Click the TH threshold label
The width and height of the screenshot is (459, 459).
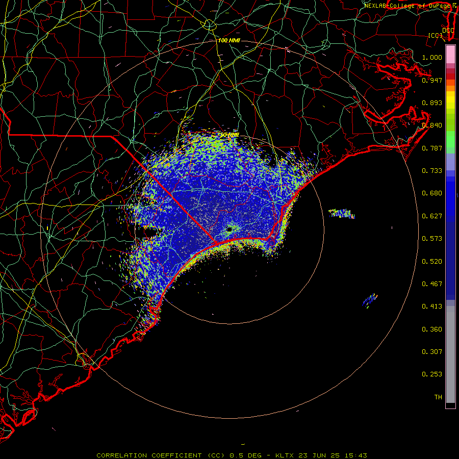click(438, 397)
